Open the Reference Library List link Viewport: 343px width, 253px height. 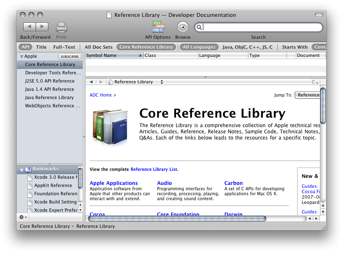point(154,169)
